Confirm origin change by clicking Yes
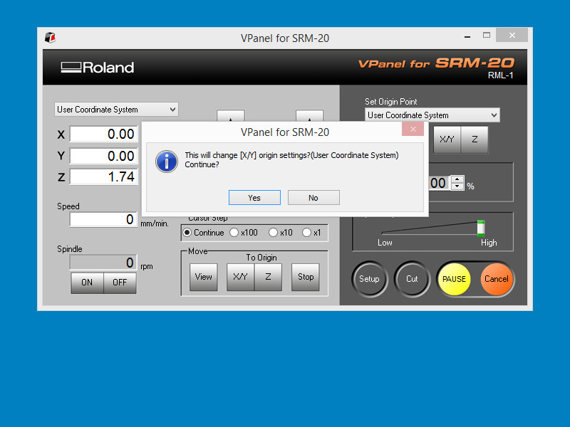570x427 pixels. click(x=254, y=198)
